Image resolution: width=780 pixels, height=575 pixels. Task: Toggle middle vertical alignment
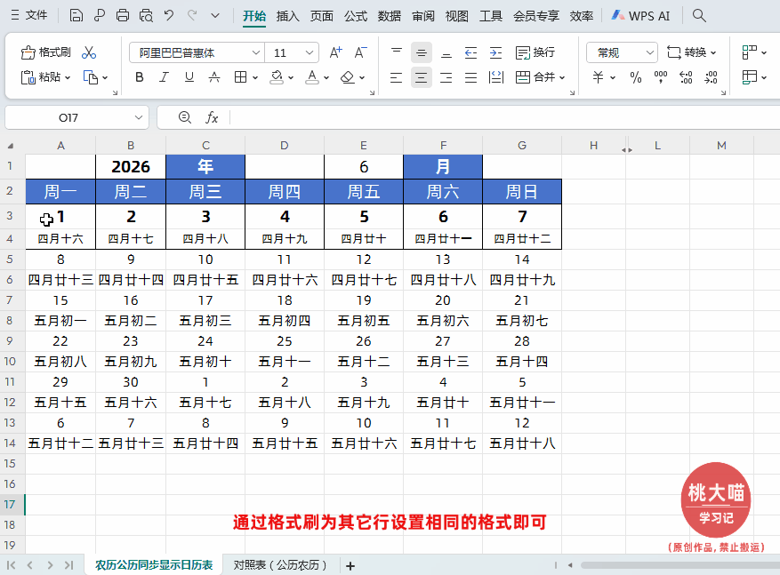[x=419, y=53]
